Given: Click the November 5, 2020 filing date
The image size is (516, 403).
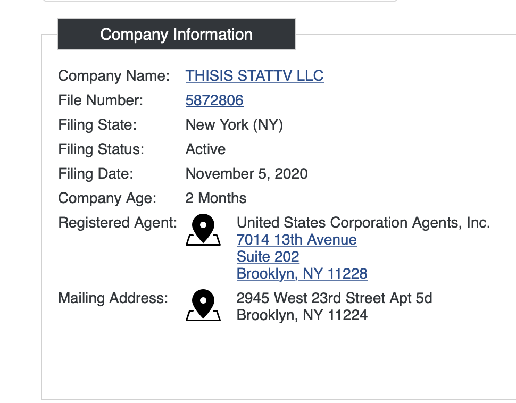Looking at the screenshot, I should tap(246, 174).
